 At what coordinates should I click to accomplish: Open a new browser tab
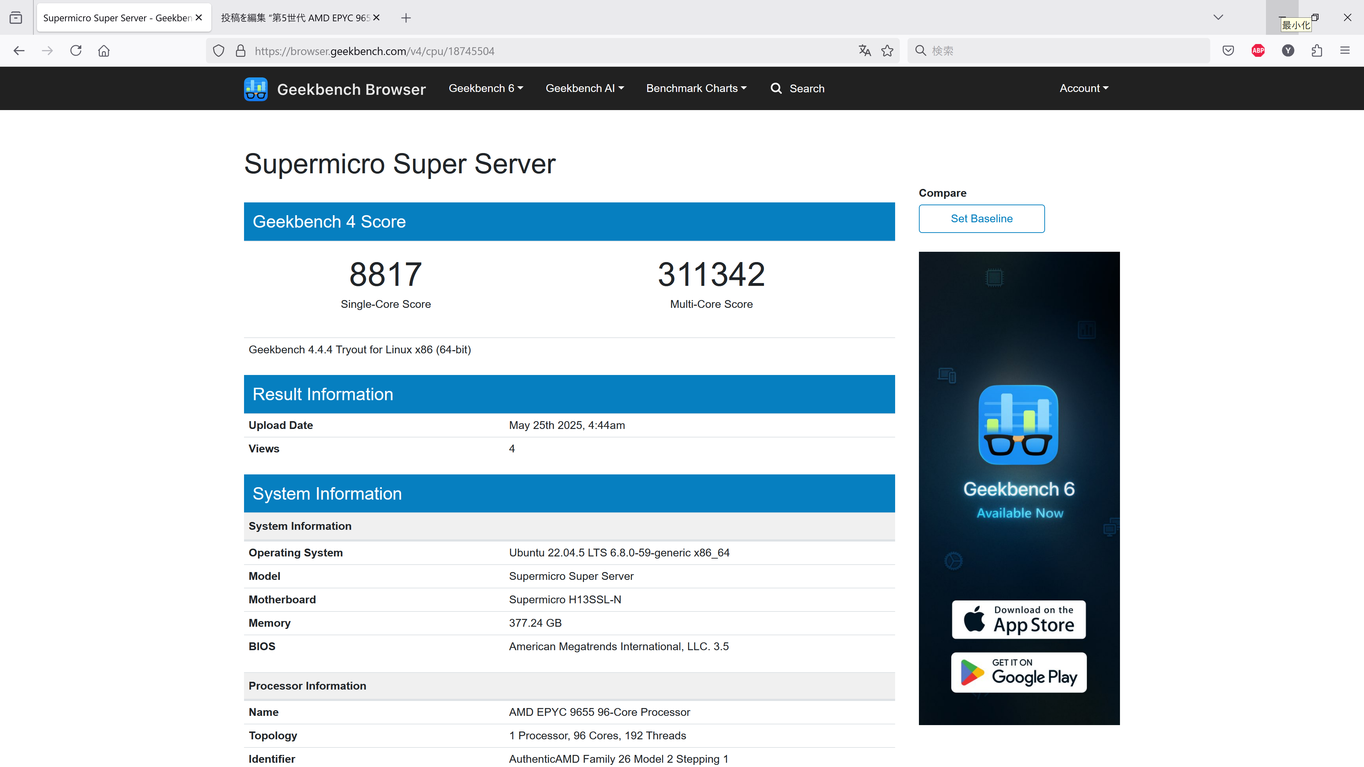click(406, 18)
